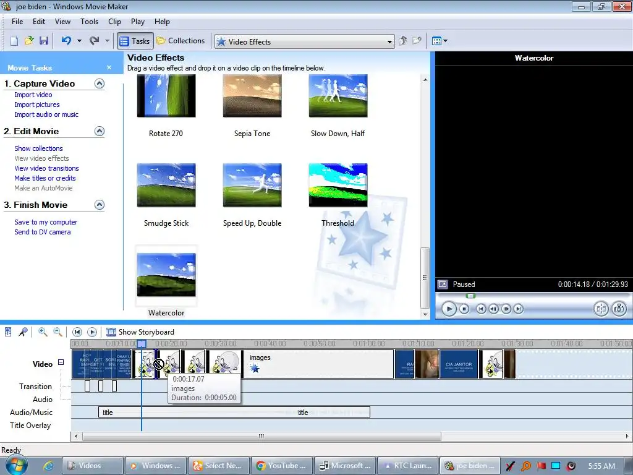
Task: Click the Zoom Timeline In icon
Action: tap(43, 332)
